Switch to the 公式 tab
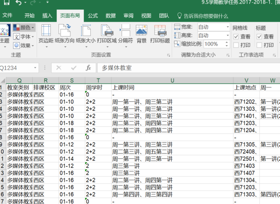This screenshot has width=280, height=204. (x=93, y=15)
